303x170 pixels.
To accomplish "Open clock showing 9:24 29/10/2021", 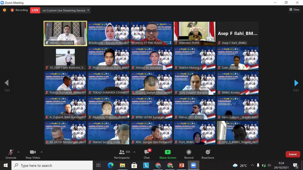I will tap(282, 165).
